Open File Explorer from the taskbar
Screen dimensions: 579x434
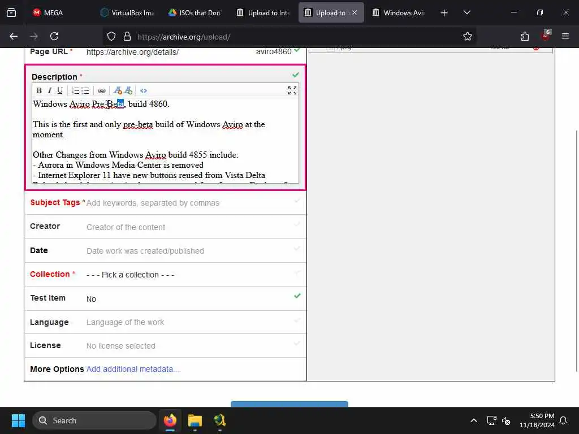(195, 420)
